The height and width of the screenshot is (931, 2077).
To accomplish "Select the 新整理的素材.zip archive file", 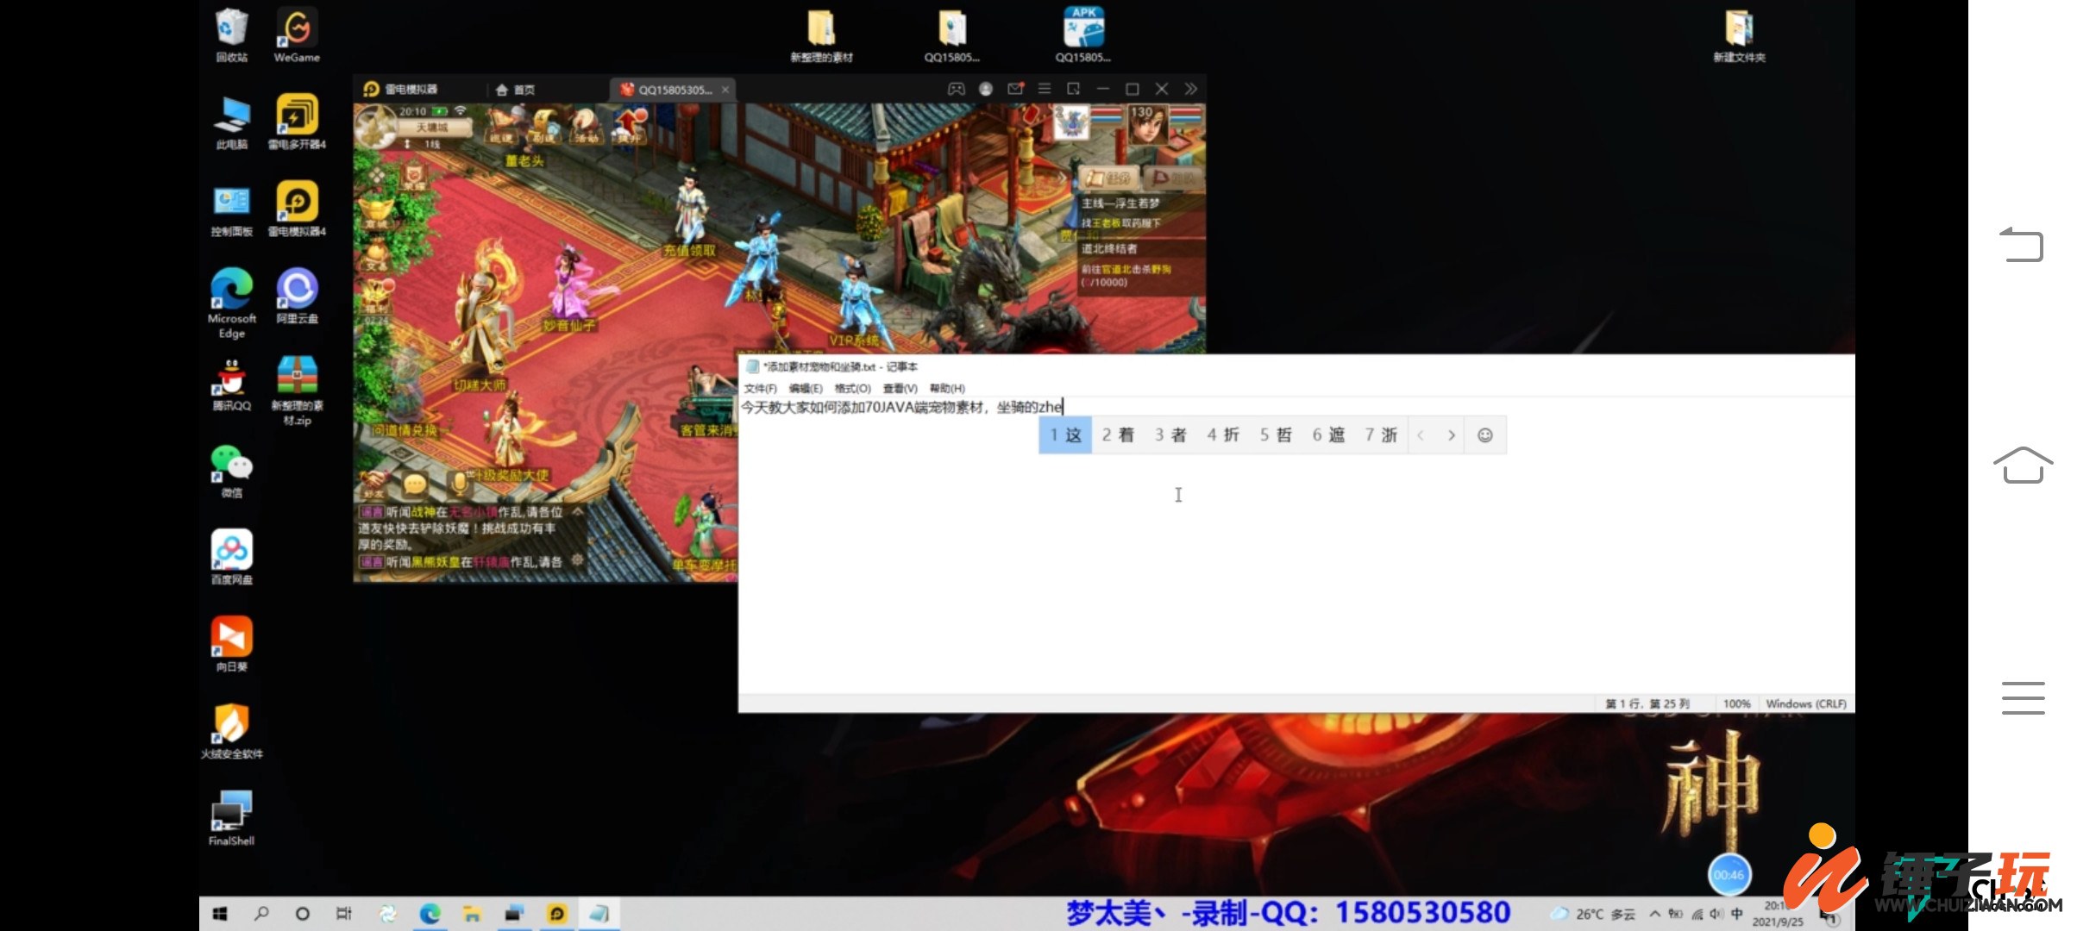I will click(297, 391).
